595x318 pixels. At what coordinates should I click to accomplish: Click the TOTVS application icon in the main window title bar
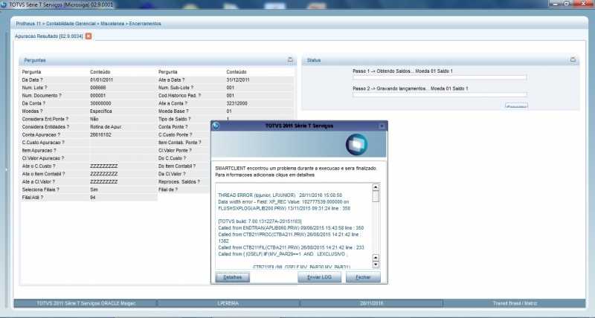click(x=4, y=4)
